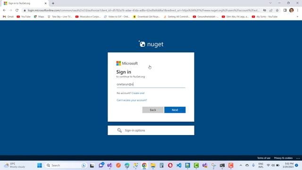Click the taskbar Search box
Image resolution: width=302 pixels, height=170 pixels.
pos(66,165)
